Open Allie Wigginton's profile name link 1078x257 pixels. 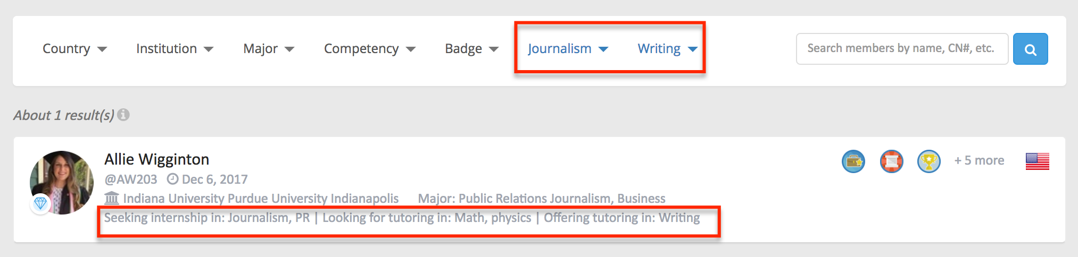click(157, 159)
